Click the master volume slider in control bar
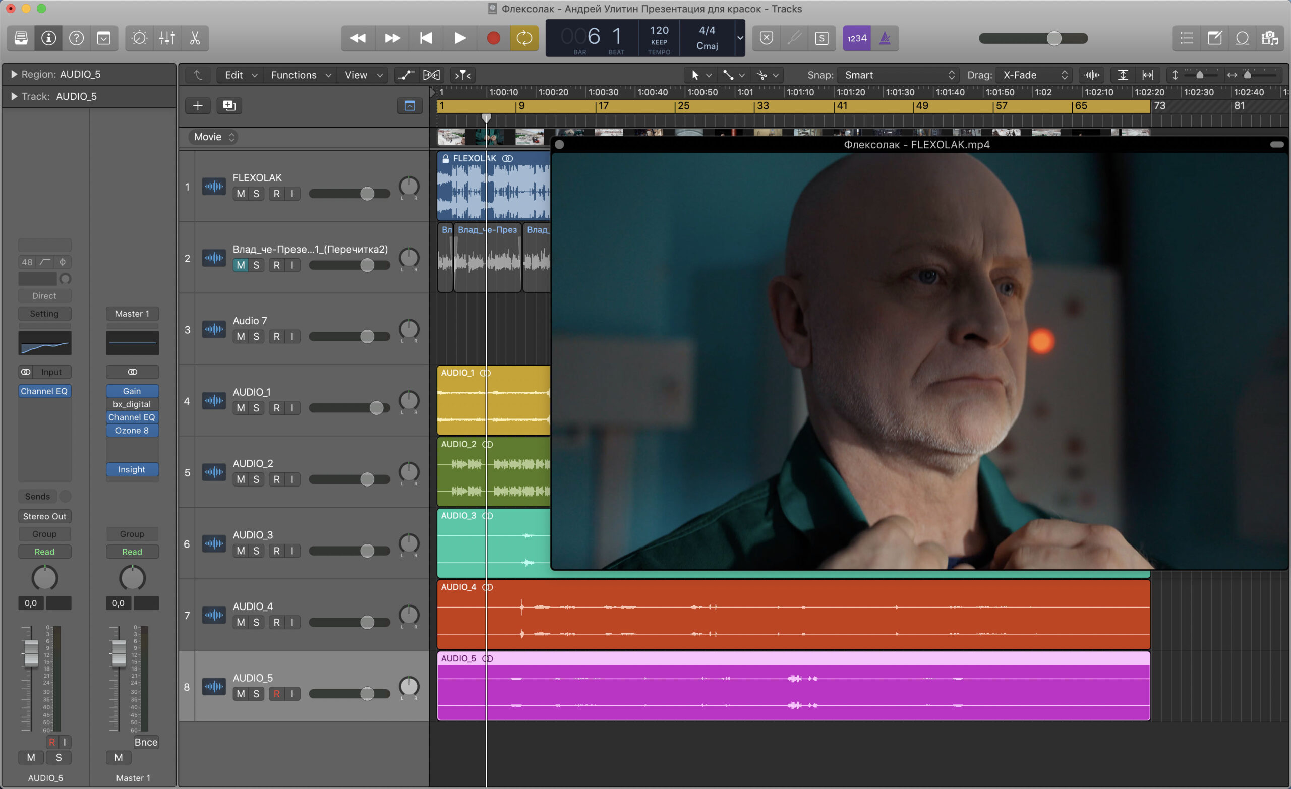 coord(1053,38)
